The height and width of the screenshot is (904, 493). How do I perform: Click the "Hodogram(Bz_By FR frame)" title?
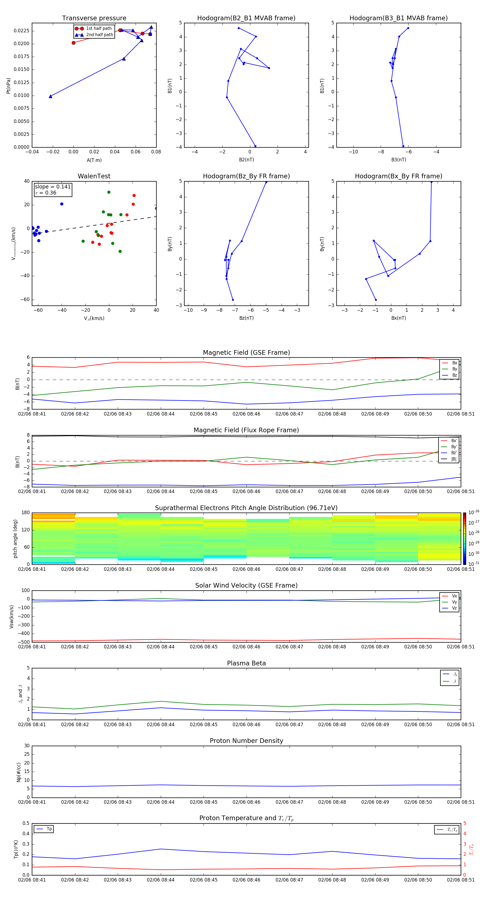(246, 176)
